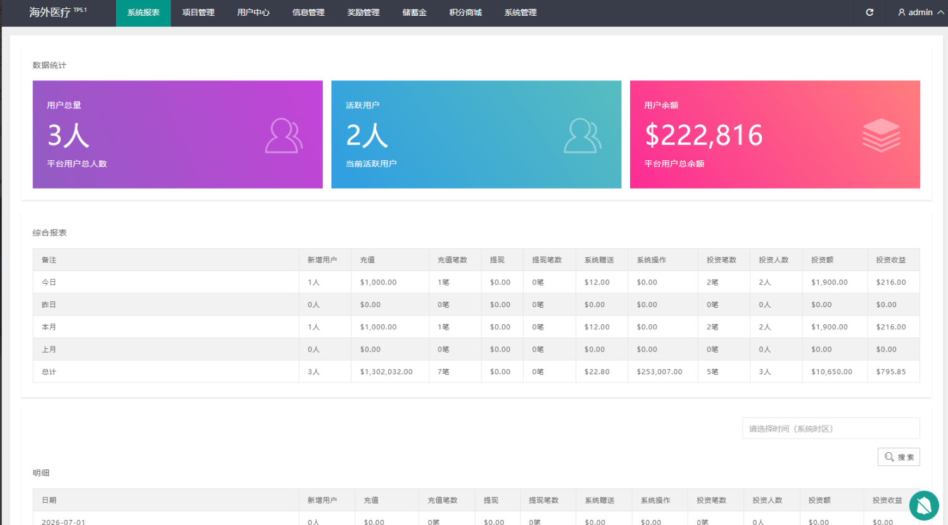Select the pink 用户余额 card
Screen dimensions: 948x525
click(x=775, y=134)
